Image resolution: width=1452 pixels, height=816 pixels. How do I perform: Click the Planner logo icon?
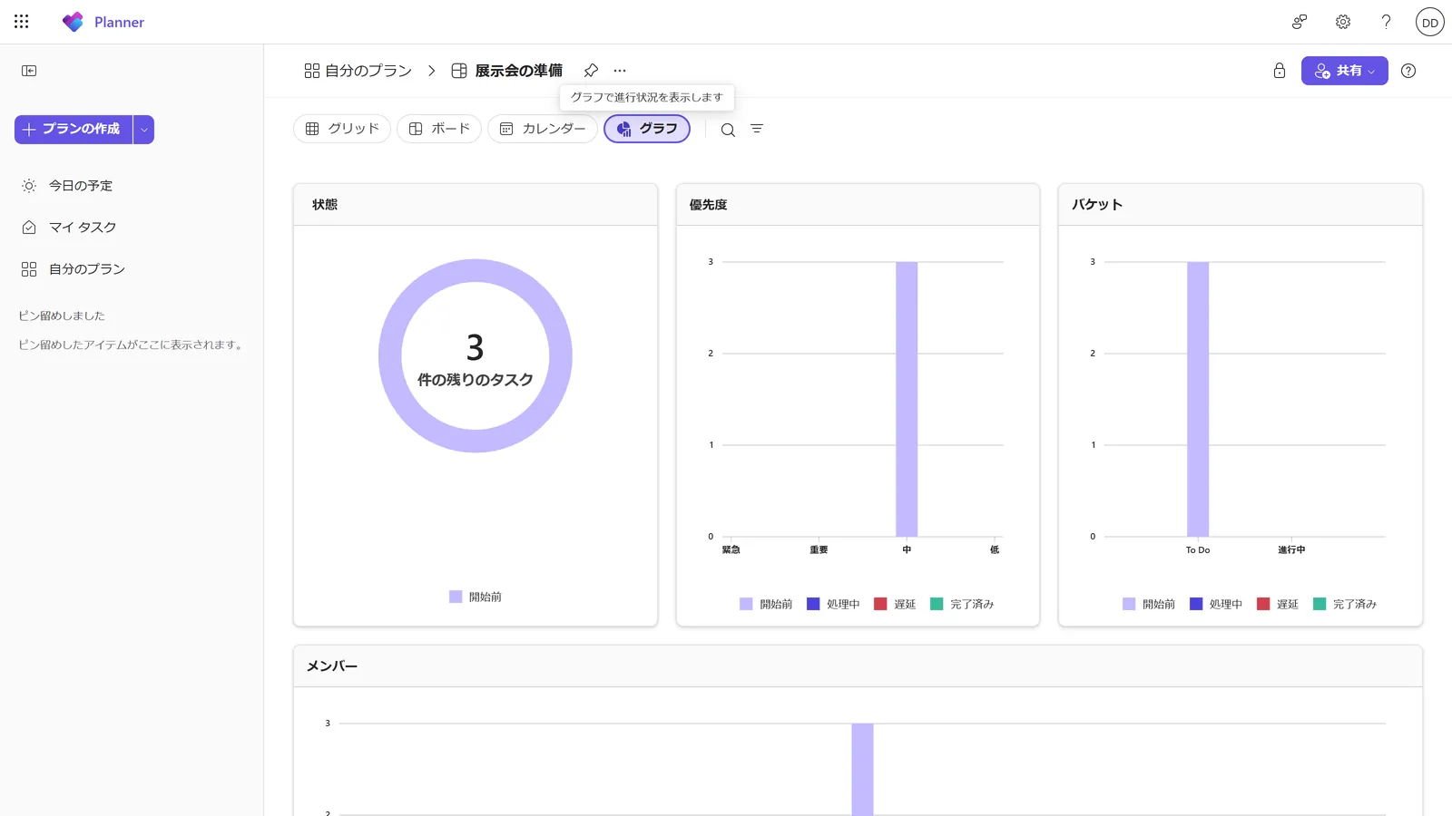pos(73,22)
